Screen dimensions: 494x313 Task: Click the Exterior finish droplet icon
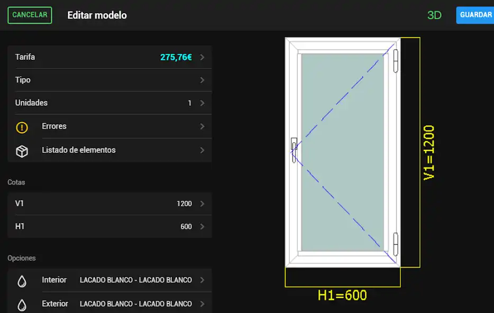coord(22,305)
